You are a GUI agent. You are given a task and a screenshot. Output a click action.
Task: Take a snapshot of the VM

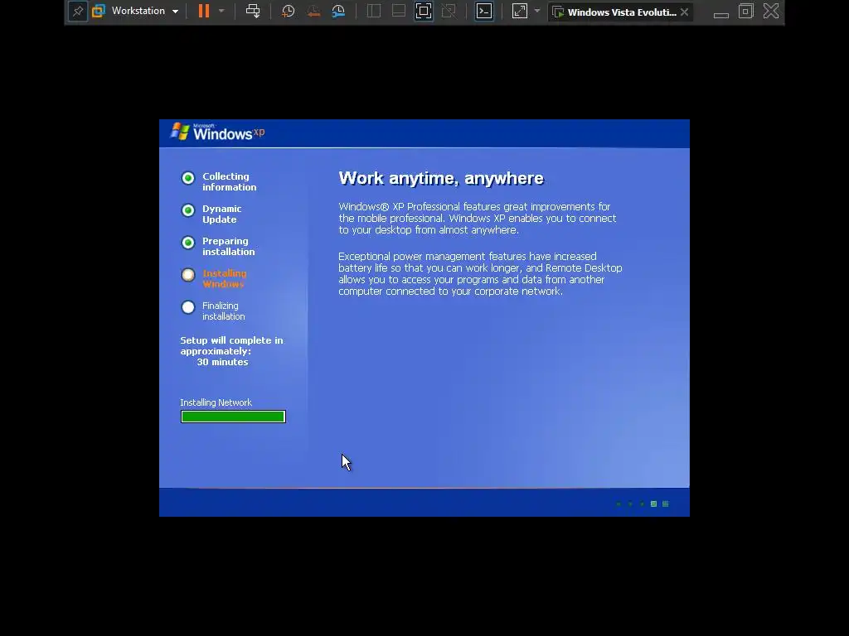[288, 11]
